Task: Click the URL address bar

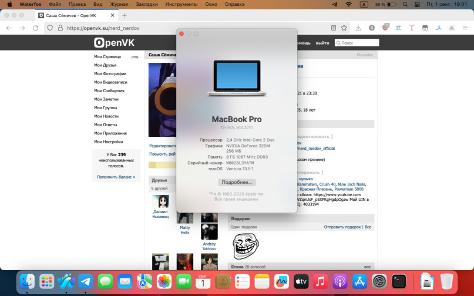Action: 197,28
